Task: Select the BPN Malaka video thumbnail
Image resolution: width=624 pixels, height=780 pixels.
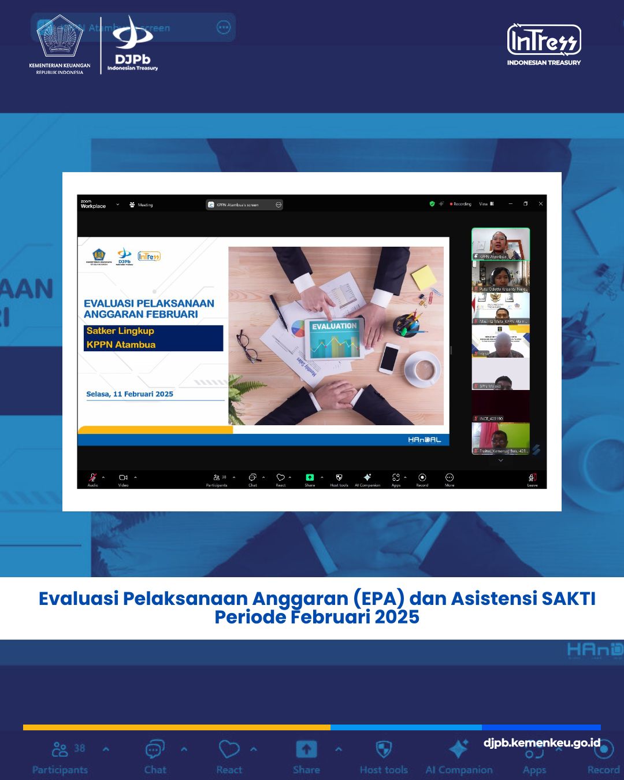Action: click(x=500, y=373)
